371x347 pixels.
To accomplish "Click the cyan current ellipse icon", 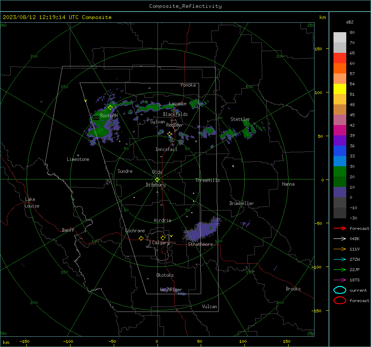I will pyautogui.click(x=340, y=290).
